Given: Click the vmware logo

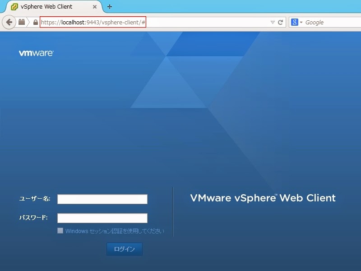Looking at the screenshot, I should 36,53.
